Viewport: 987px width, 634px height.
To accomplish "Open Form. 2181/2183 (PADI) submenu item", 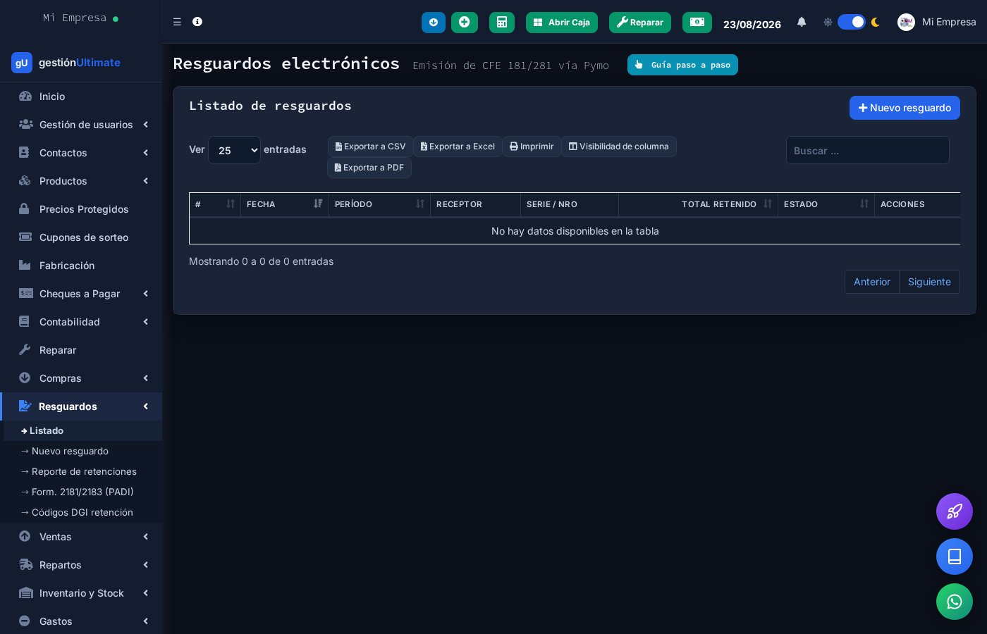I will (82, 492).
